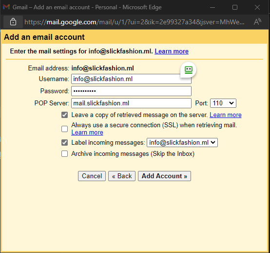
Task: Open Learn more link under SSL option
Action: pos(87,133)
